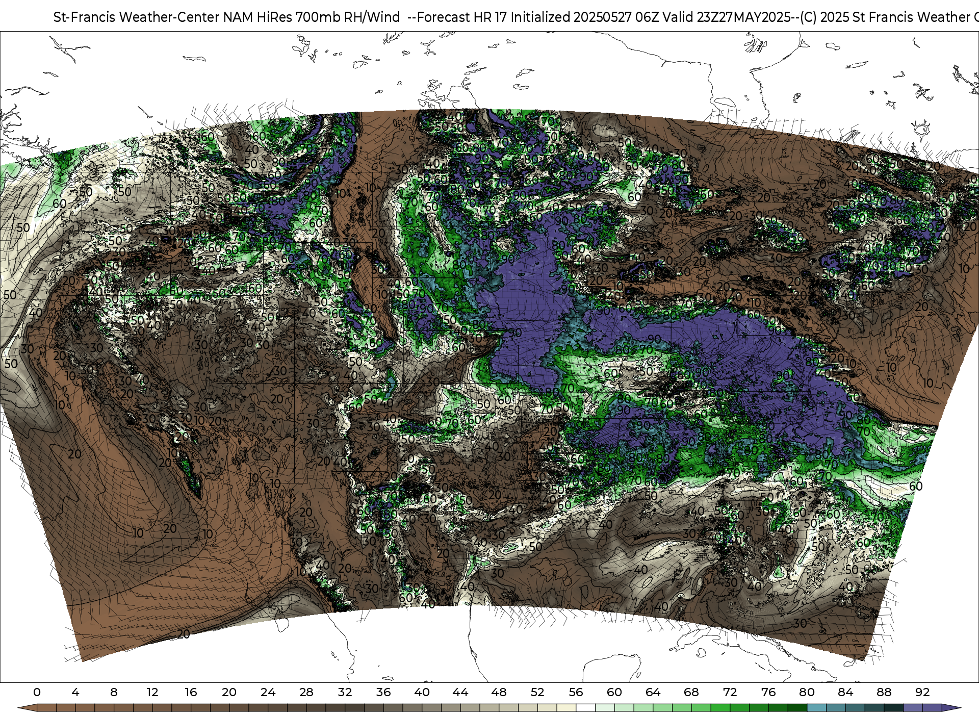Select the colorbar tick label '28'
Image resolution: width=979 pixels, height=714 pixels.
pos(306,692)
